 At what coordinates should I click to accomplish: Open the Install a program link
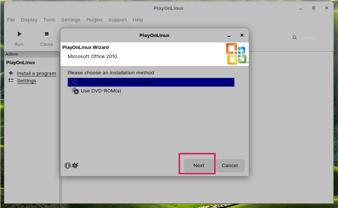(37, 74)
